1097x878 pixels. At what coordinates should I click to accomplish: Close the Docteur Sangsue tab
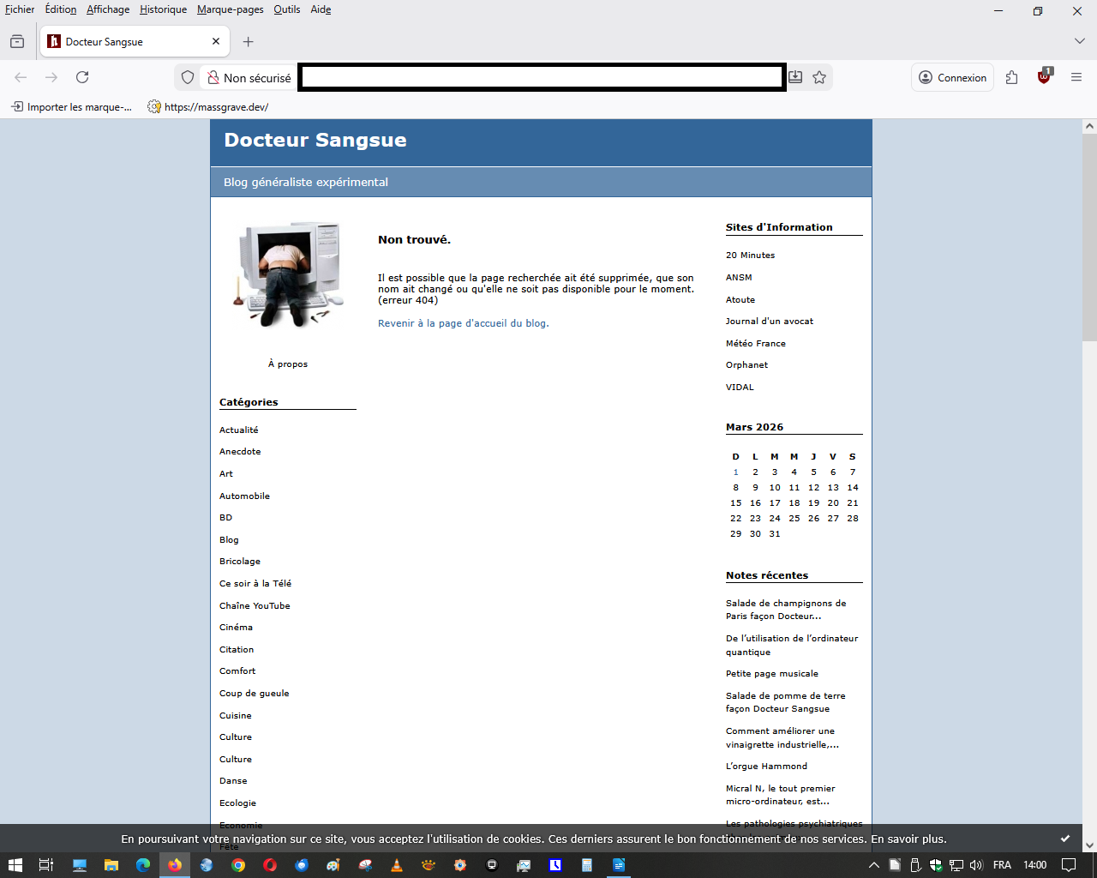click(x=216, y=41)
